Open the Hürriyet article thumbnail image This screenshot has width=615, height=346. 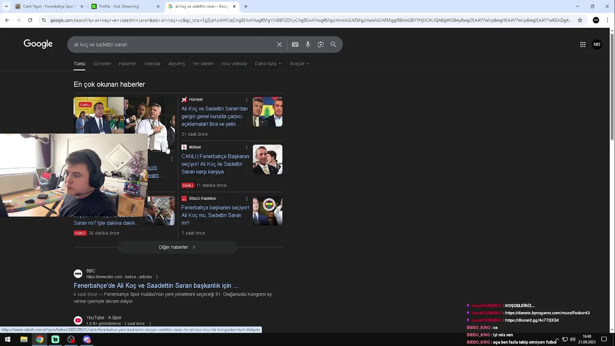(x=268, y=112)
